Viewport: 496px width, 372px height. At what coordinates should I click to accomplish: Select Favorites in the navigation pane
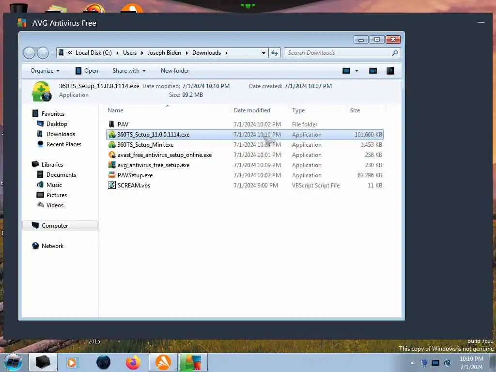click(53, 113)
